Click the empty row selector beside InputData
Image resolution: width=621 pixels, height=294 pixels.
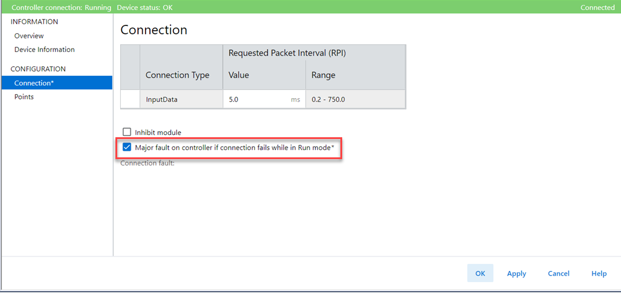pos(130,99)
